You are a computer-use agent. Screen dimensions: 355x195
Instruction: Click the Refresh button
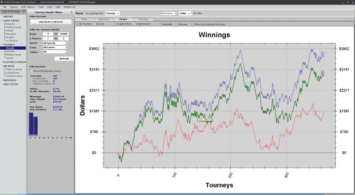pyautogui.click(x=64, y=59)
